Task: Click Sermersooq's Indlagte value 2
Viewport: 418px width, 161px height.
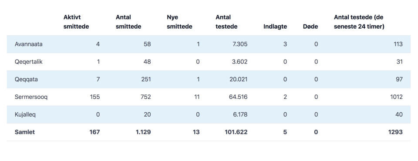Action: pos(285,97)
